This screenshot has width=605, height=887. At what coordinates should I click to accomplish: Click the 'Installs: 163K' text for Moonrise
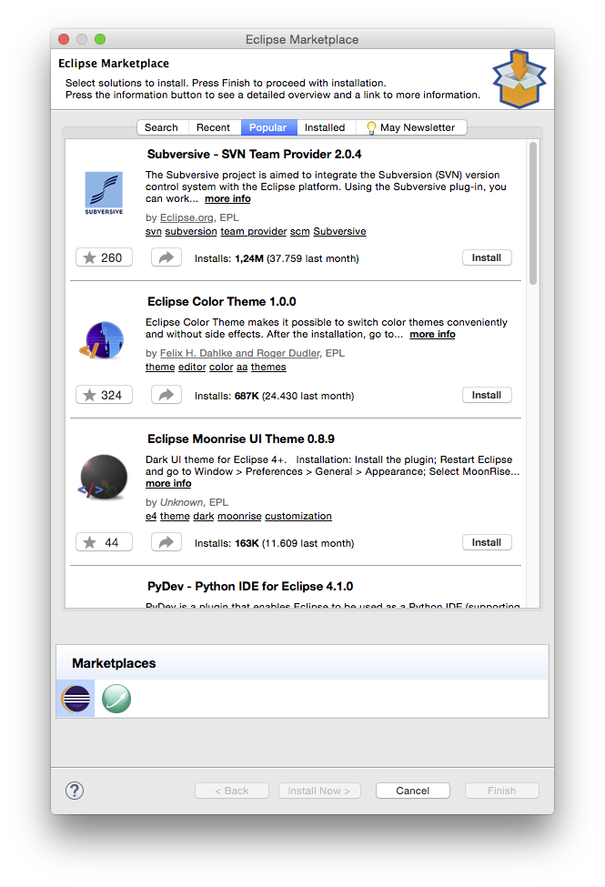pos(227,543)
